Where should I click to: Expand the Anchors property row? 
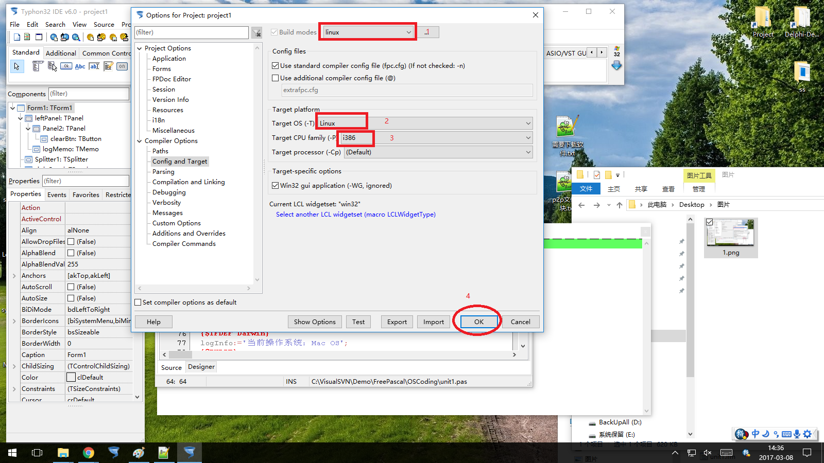[x=14, y=276]
